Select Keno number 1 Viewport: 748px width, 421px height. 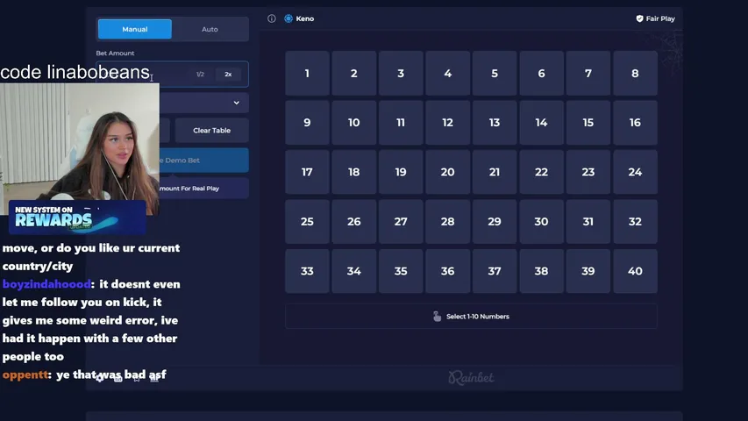tap(307, 74)
